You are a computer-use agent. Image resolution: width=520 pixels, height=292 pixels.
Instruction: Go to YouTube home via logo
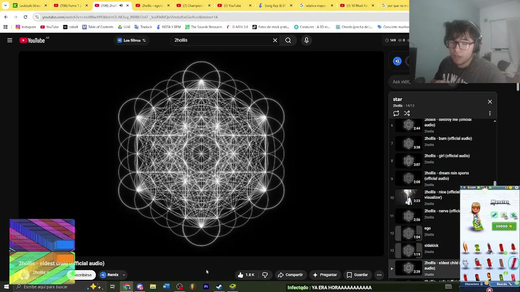pos(32,40)
